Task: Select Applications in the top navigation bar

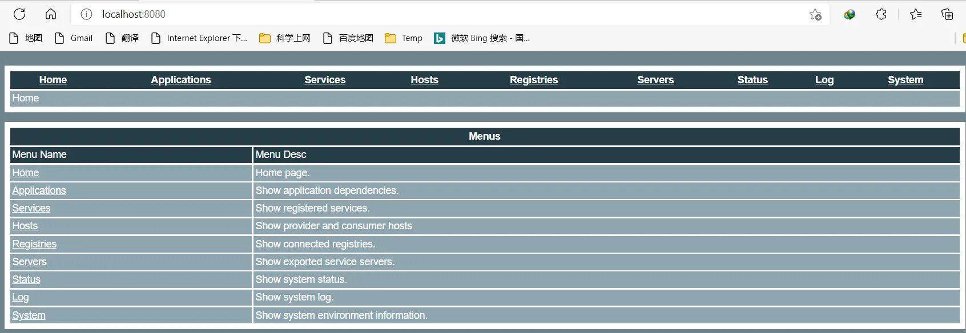Action: click(x=181, y=80)
